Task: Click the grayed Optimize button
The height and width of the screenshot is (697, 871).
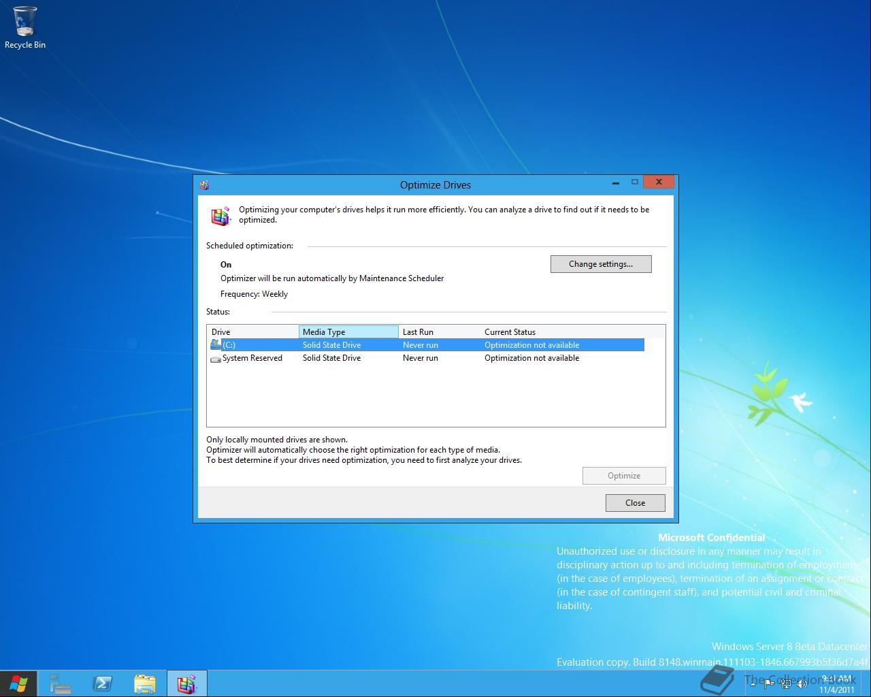Action: tap(624, 476)
